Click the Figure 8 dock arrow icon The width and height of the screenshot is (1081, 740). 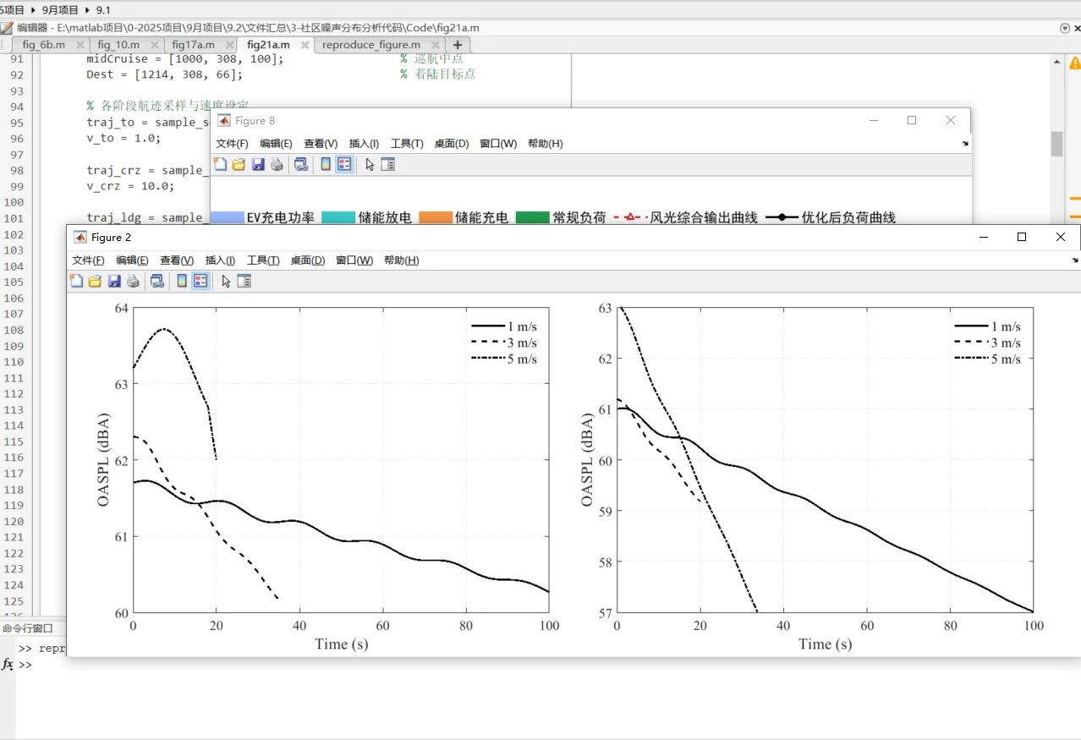[965, 144]
